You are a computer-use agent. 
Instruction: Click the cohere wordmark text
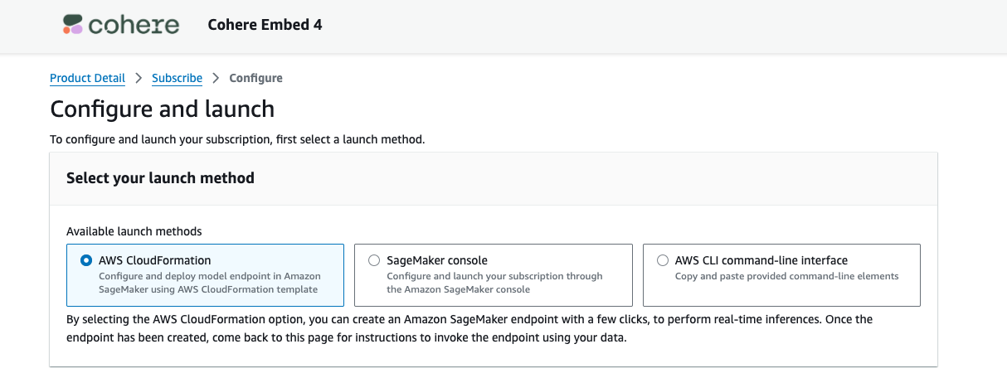tap(133, 25)
